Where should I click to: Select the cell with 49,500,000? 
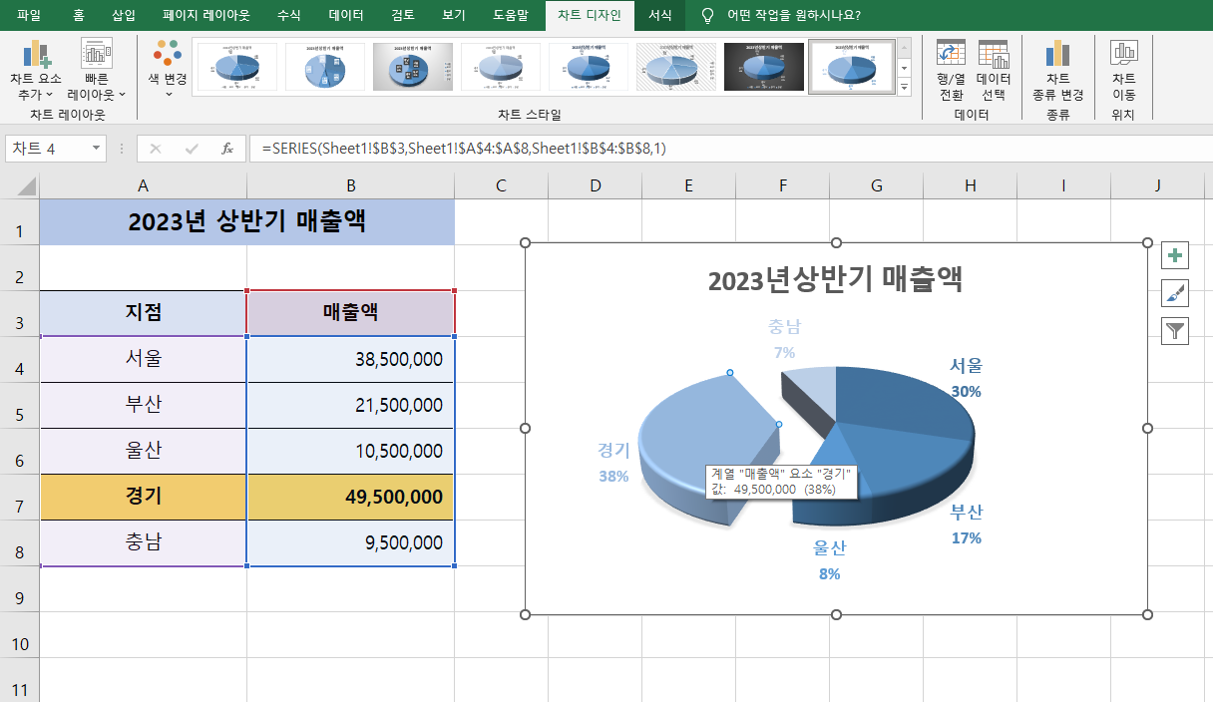coord(351,497)
